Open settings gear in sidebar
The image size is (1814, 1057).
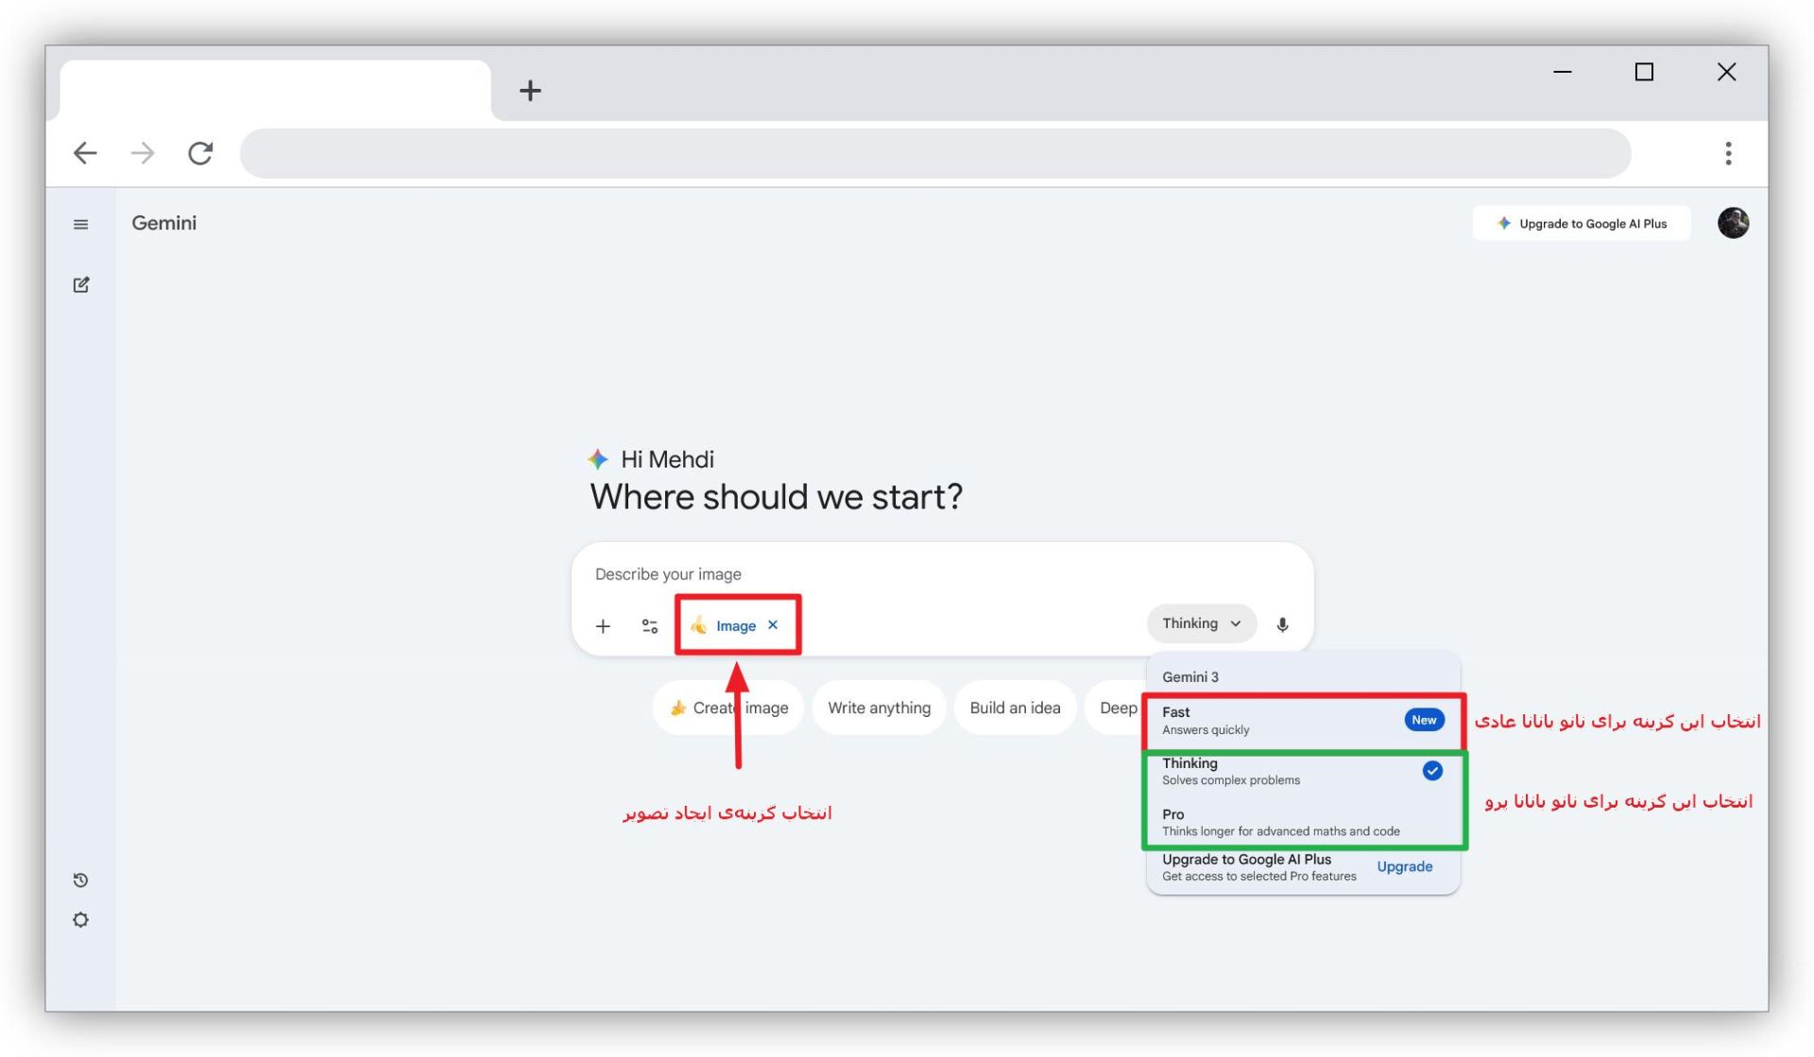pyautogui.click(x=81, y=920)
